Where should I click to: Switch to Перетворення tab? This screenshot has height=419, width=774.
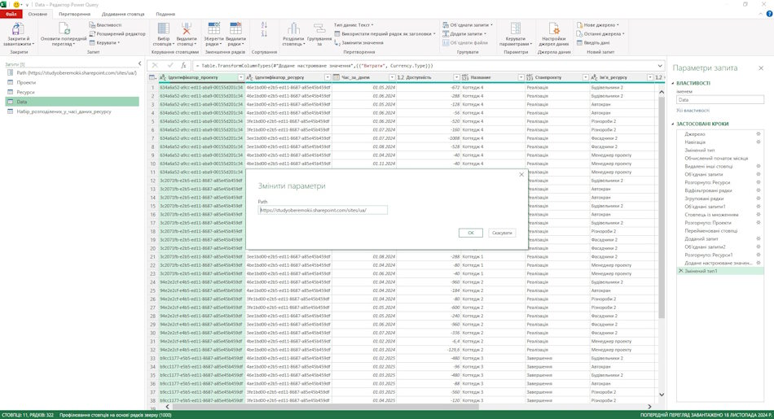pyautogui.click(x=74, y=14)
